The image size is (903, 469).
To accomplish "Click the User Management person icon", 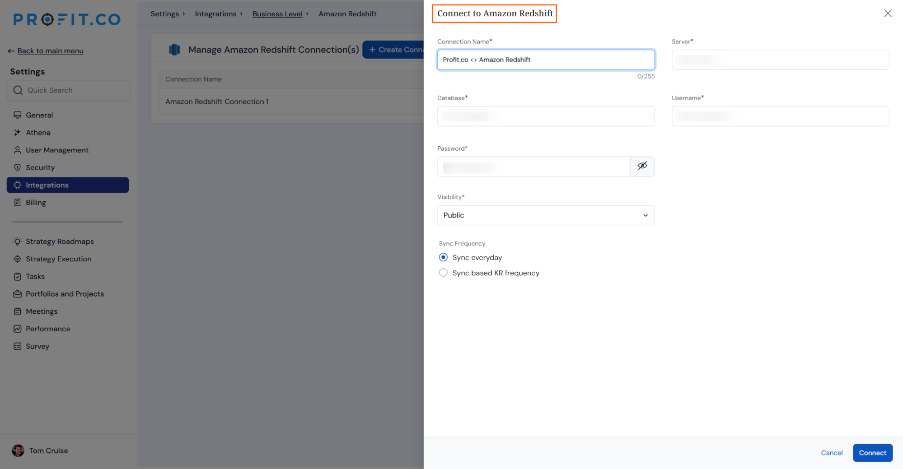I will pos(18,150).
